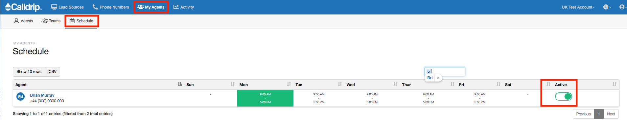
Task: Click the BM avatar for Brian Murray
Action: point(20,97)
